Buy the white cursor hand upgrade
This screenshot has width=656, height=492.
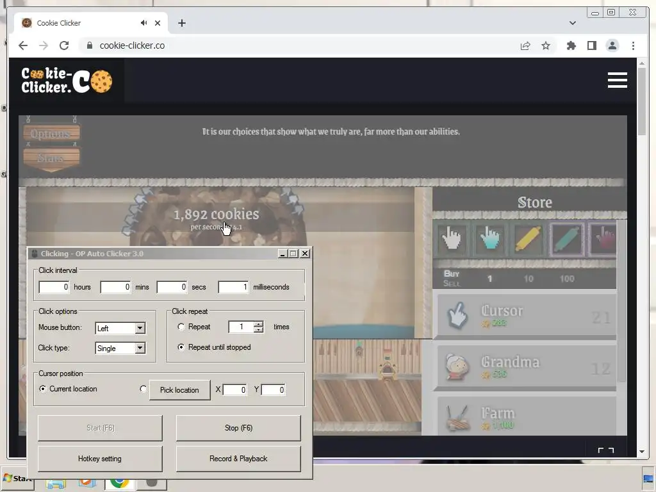click(452, 239)
